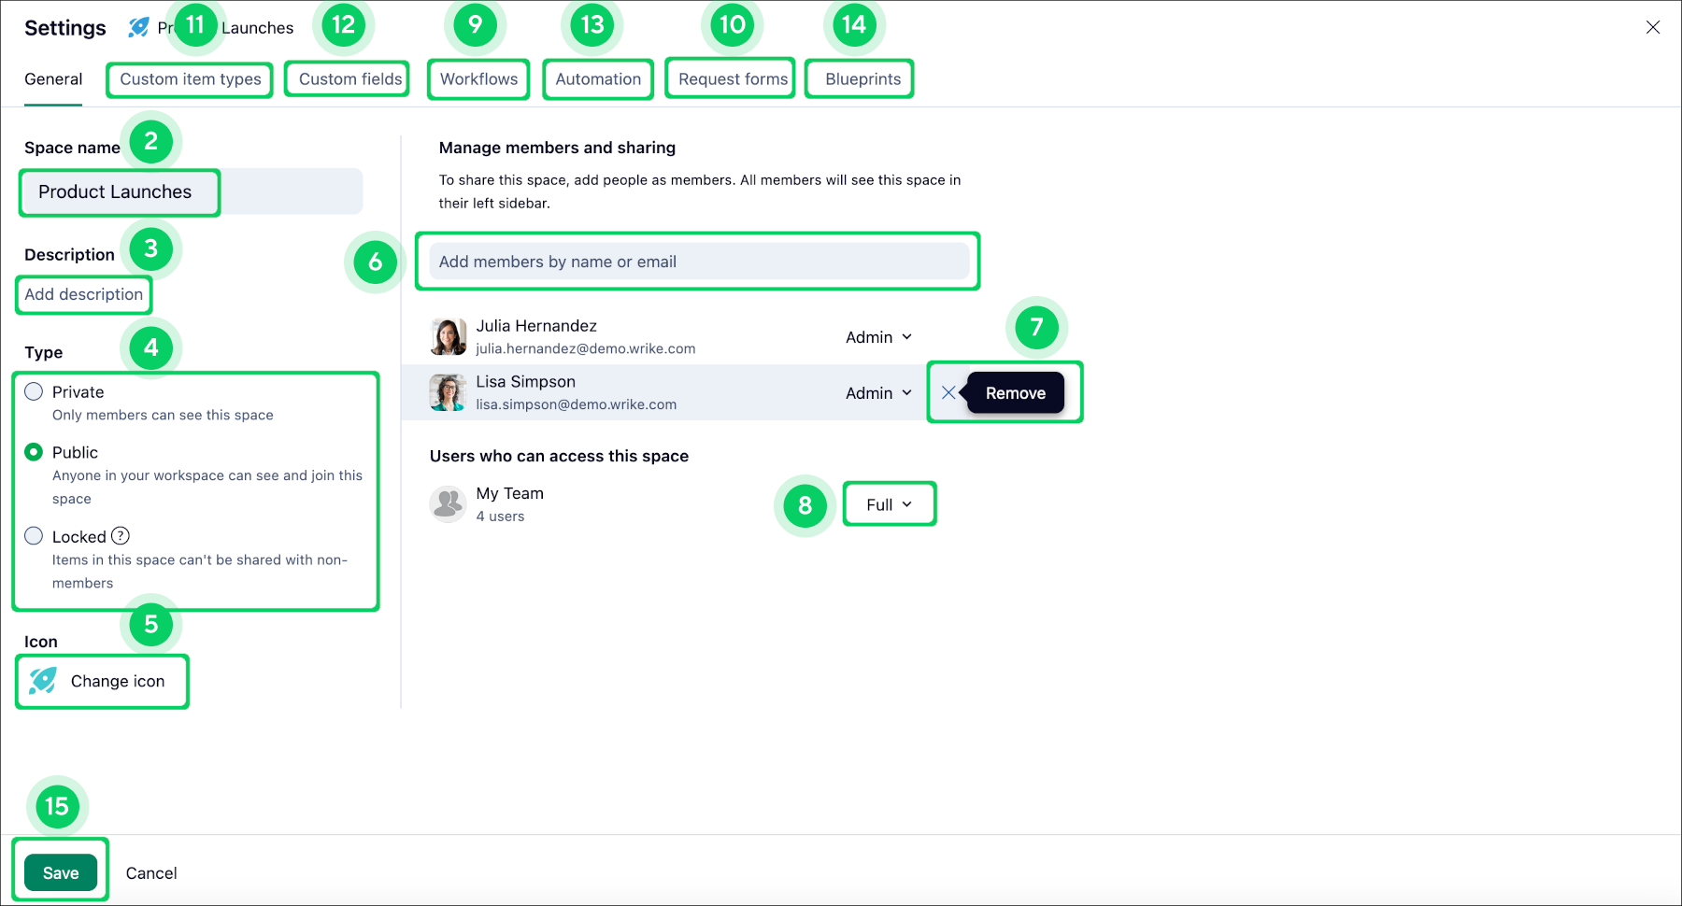The height and width of the screenshot is (906, 1682).
Task: Click the Add description field
Action: point(84,294)
